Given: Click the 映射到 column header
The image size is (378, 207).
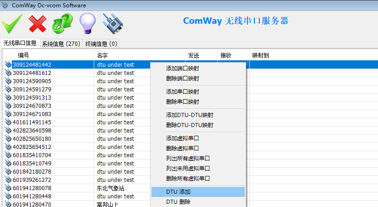Looking at the screenshot, I should [x=314, y=55].
